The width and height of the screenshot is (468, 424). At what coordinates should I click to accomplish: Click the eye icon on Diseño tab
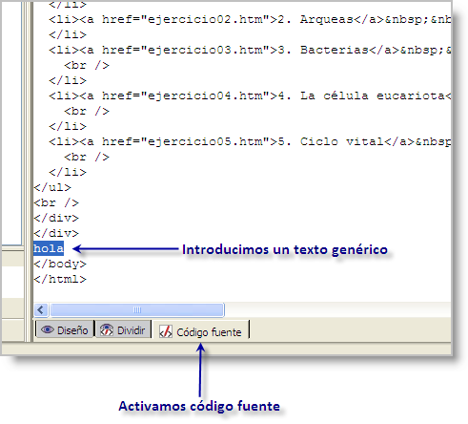click(47, 330)
